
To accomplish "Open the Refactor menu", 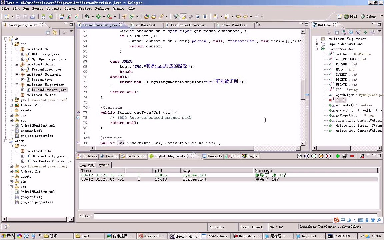I will click(102, 9).
